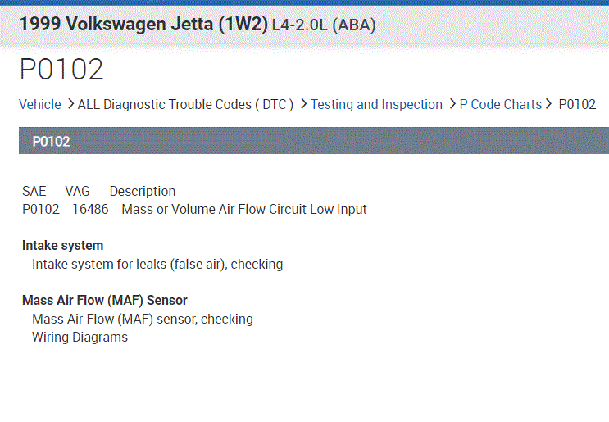Click the VAG code 16486
Screen dimensions: 609x422
point(90,209)
